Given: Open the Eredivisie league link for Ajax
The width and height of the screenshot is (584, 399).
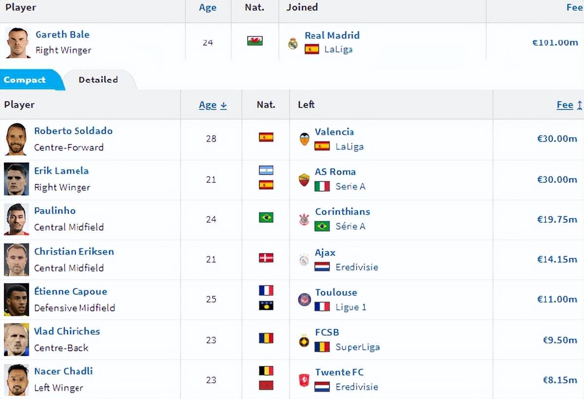Looking at the screenshot, I should click(357, 267).
